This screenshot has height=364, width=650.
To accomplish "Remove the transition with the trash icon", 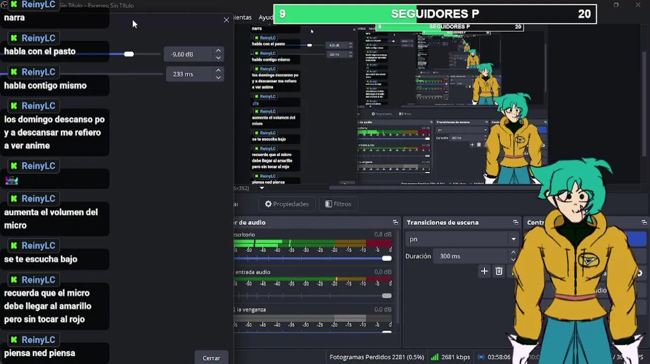I will [x=499, y=271].
